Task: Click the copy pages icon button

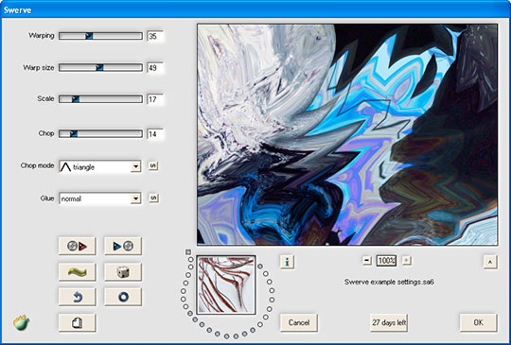Action: 78,322
